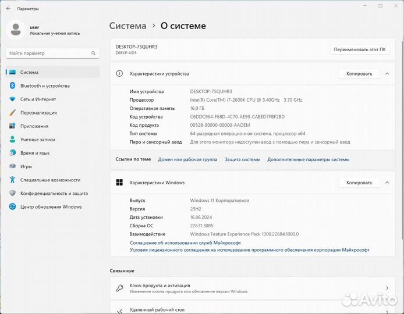The height and width of the screenshot is (314, 404).
Task: Open the Учетные записи settings page
Action: pos(37,140)
